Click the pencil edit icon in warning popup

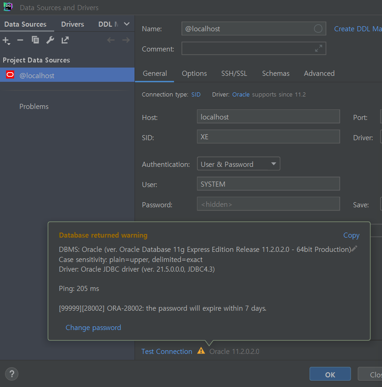pos(354,249)
